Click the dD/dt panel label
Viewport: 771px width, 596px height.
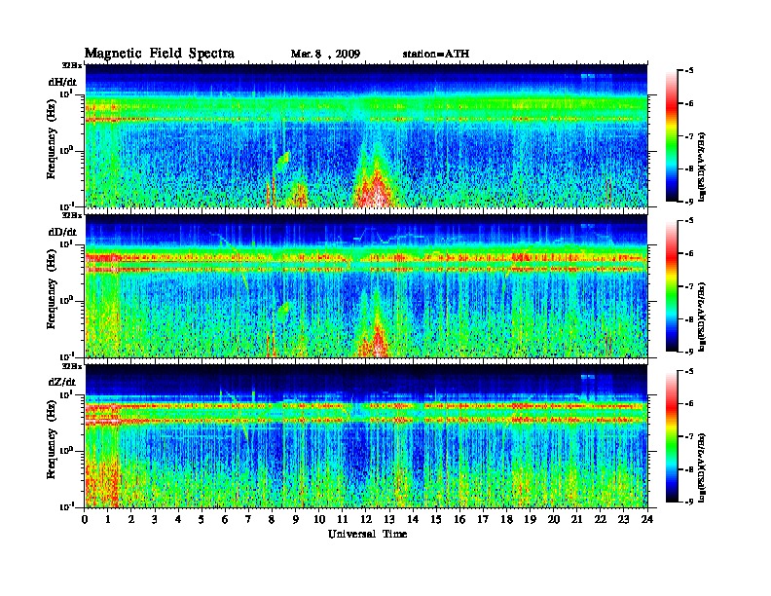pos(62,232)
